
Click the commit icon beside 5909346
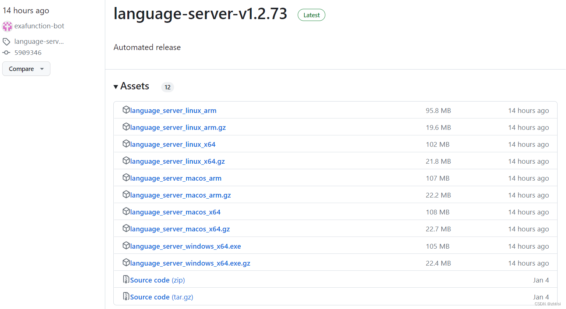coord(6,53)
